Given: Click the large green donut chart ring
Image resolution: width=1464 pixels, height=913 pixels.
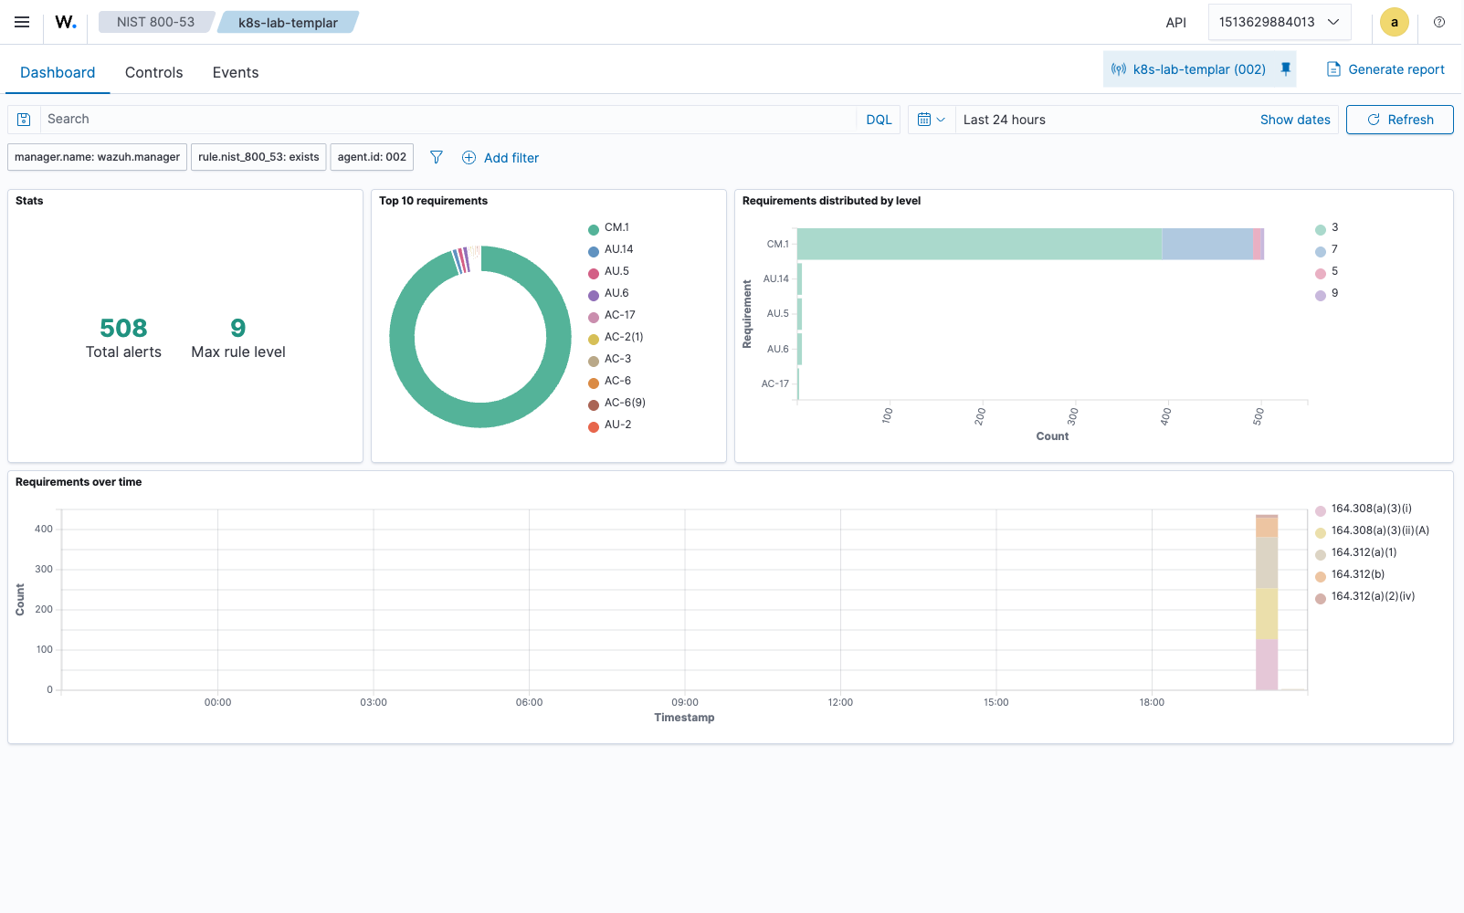Looking at the screenshot, I should [x=480, y=415].
